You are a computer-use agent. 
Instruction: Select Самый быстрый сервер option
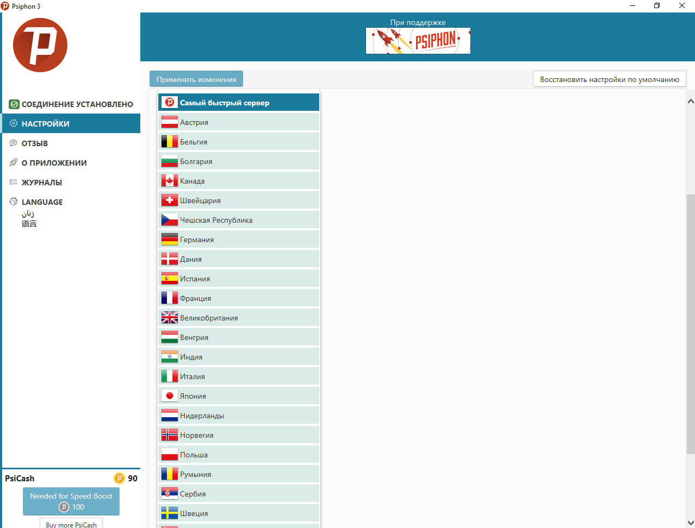pyautogui.click(x=239, y=102)
